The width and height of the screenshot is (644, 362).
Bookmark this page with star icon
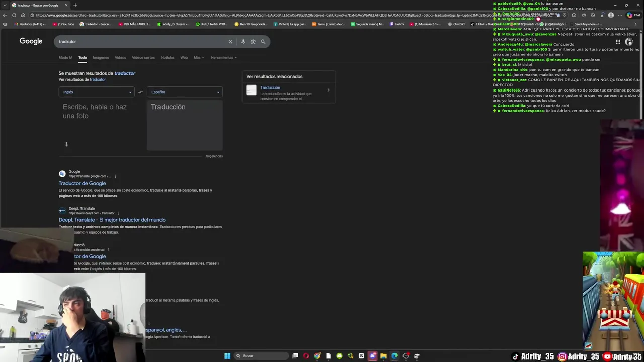pos(558,15)
